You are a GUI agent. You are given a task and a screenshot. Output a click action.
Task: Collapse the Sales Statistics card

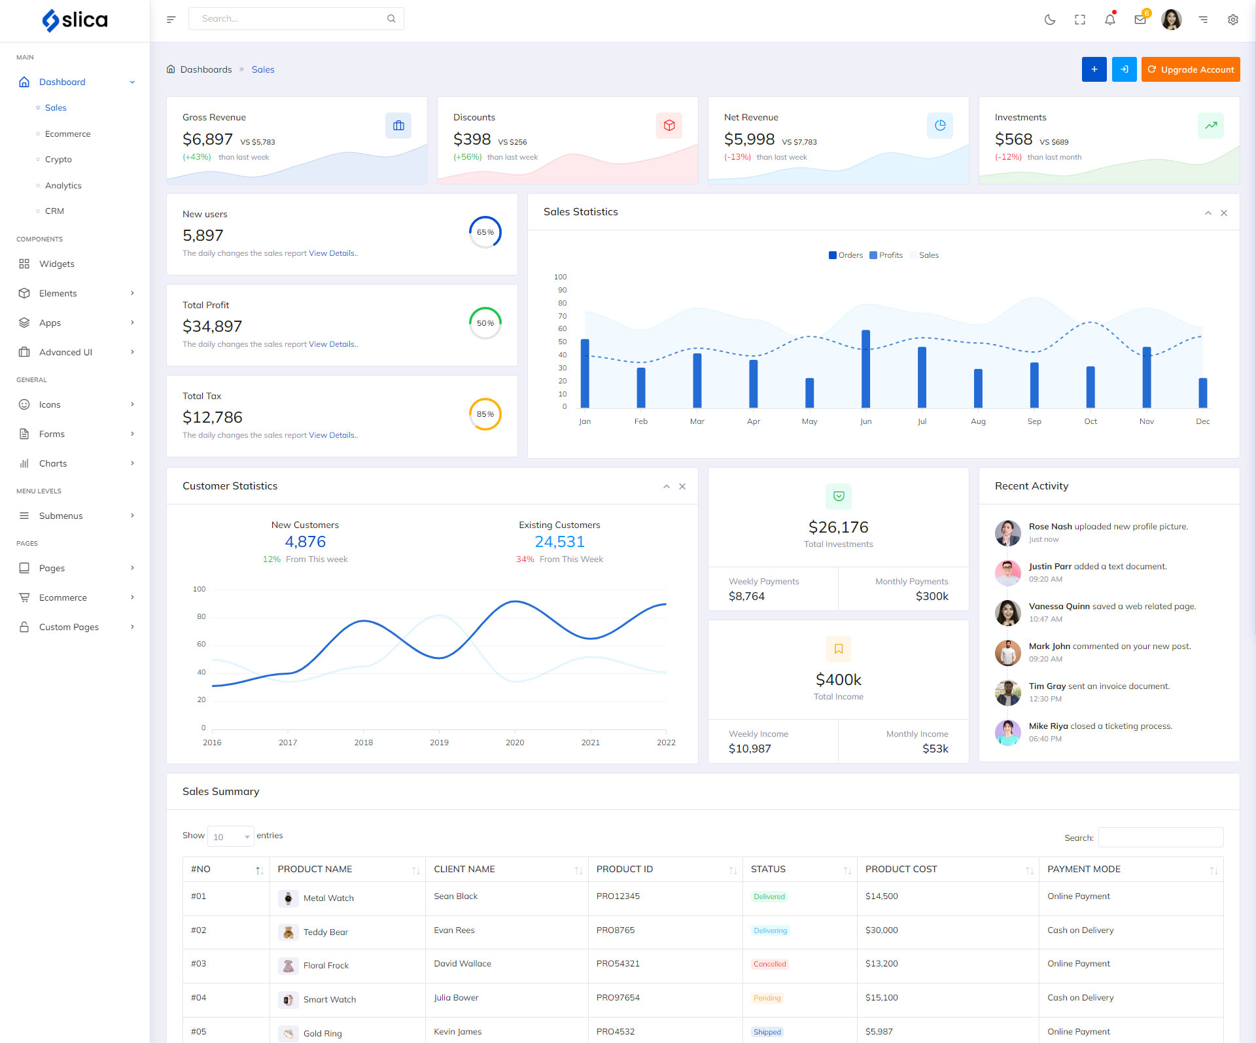1208,213
